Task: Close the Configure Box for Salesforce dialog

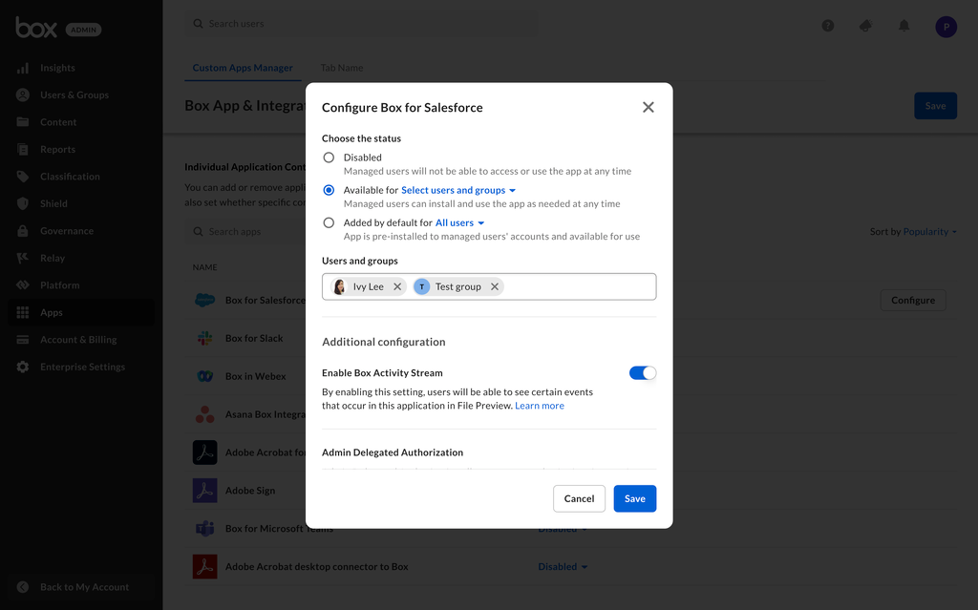Action: 648,107
